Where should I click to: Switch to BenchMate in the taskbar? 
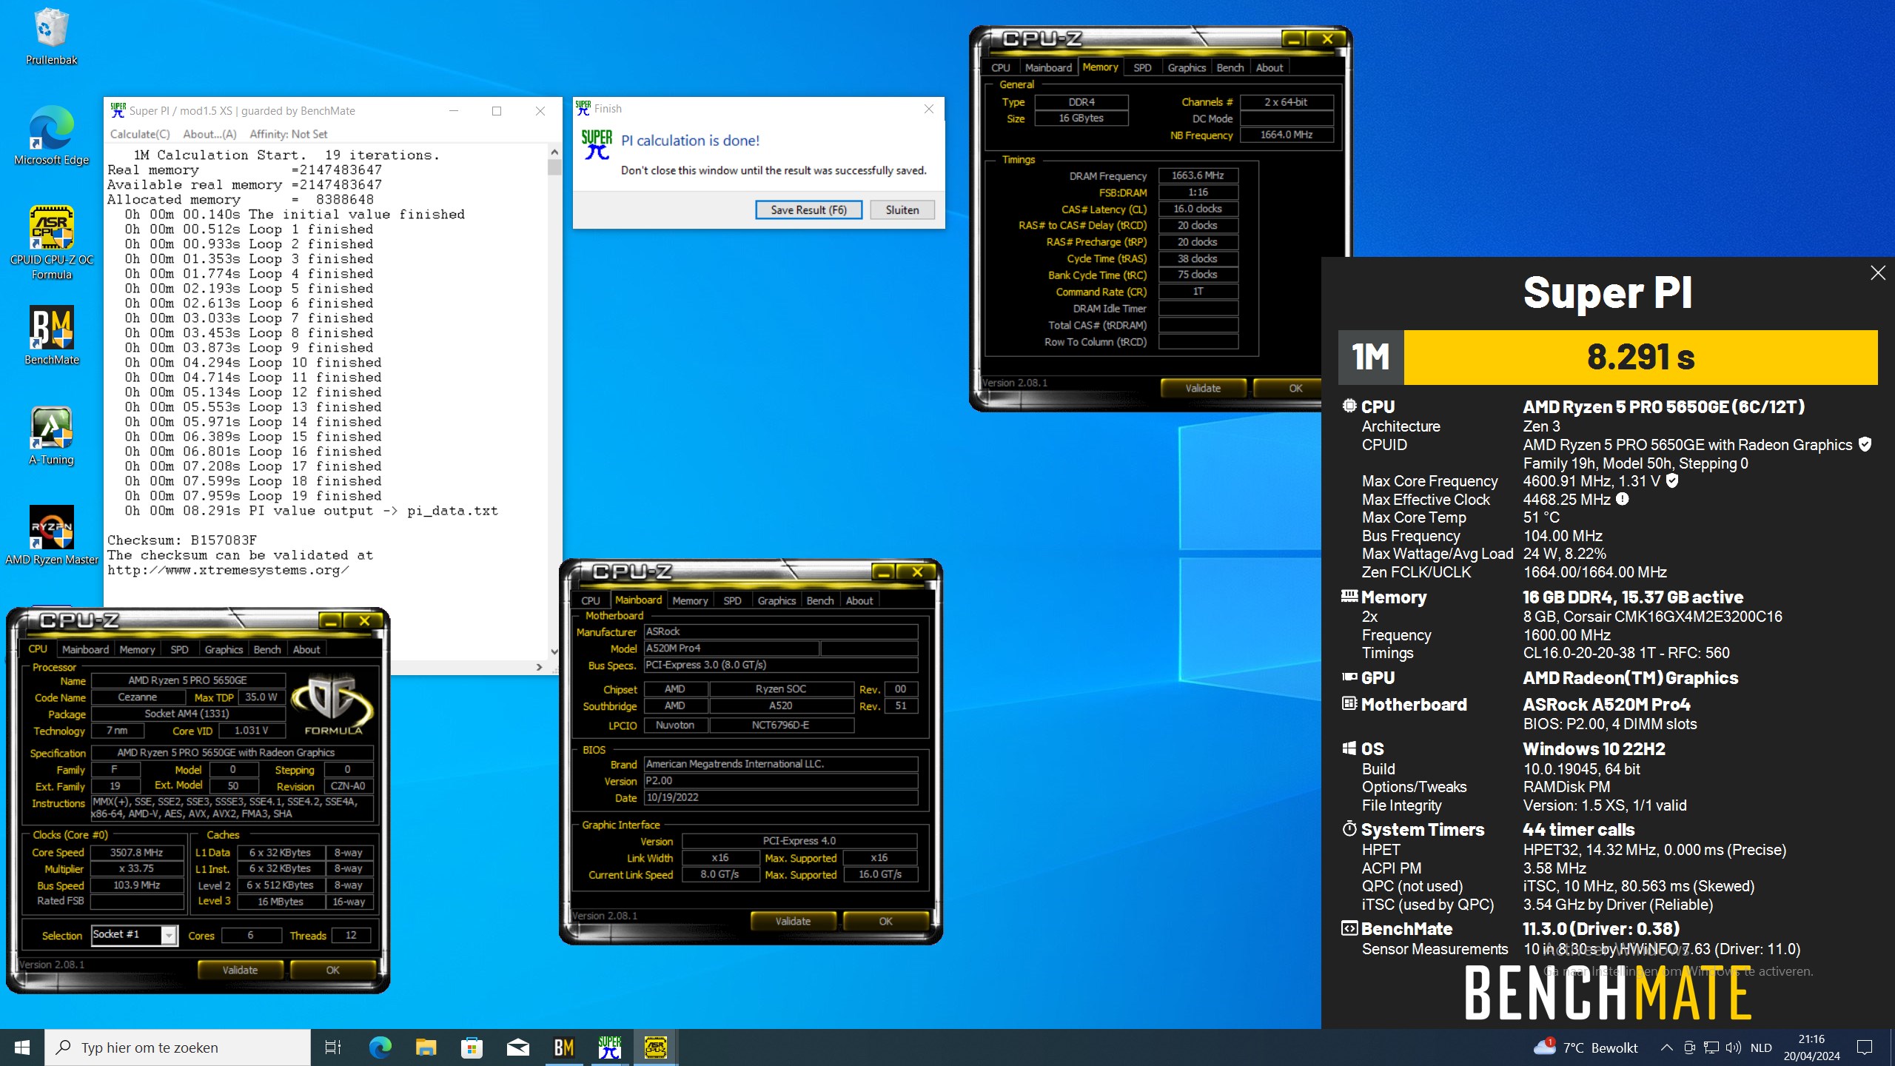click(x=563, y=1047)
